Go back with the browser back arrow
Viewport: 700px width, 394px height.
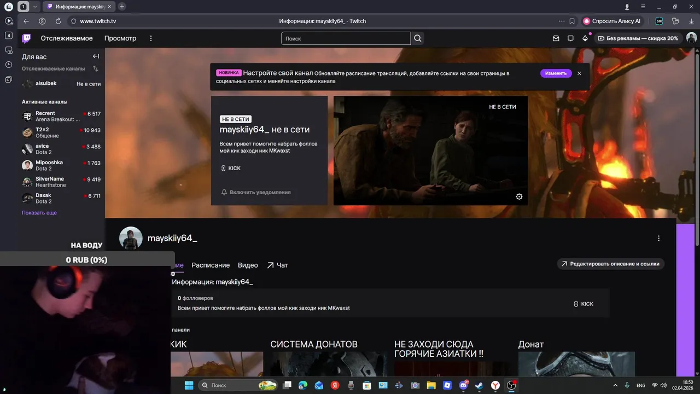[x=26, y=21]
